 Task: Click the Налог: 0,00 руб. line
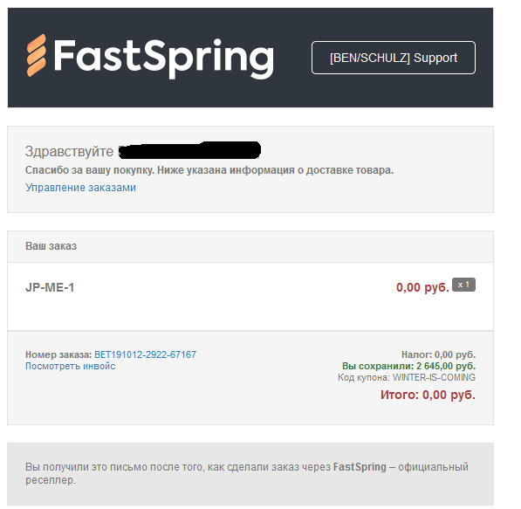[438, 354]
